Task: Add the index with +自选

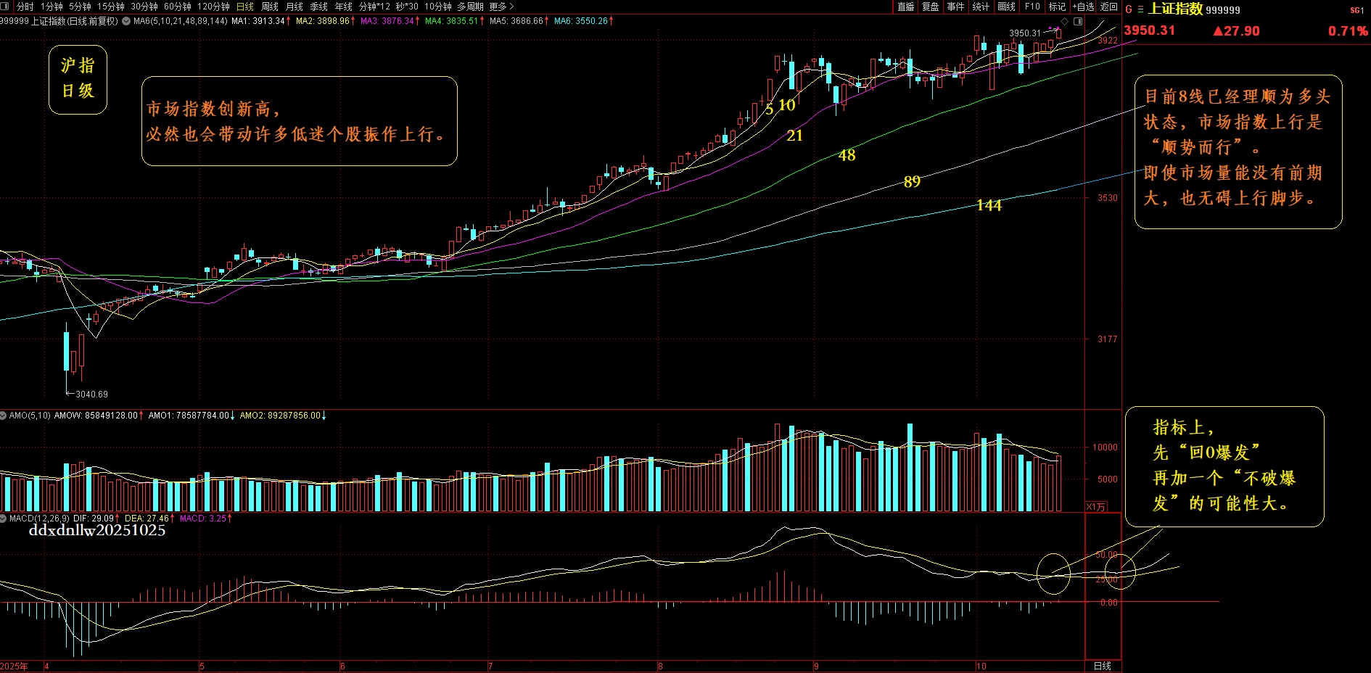Action: [1084, 7]
